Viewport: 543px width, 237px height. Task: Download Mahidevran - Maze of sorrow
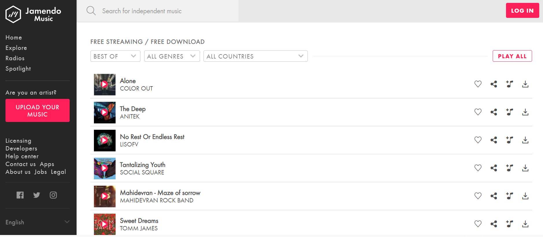coord(525,196)
